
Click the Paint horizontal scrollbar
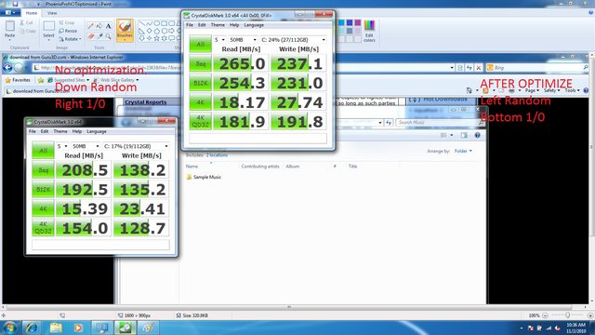point(289,307)
